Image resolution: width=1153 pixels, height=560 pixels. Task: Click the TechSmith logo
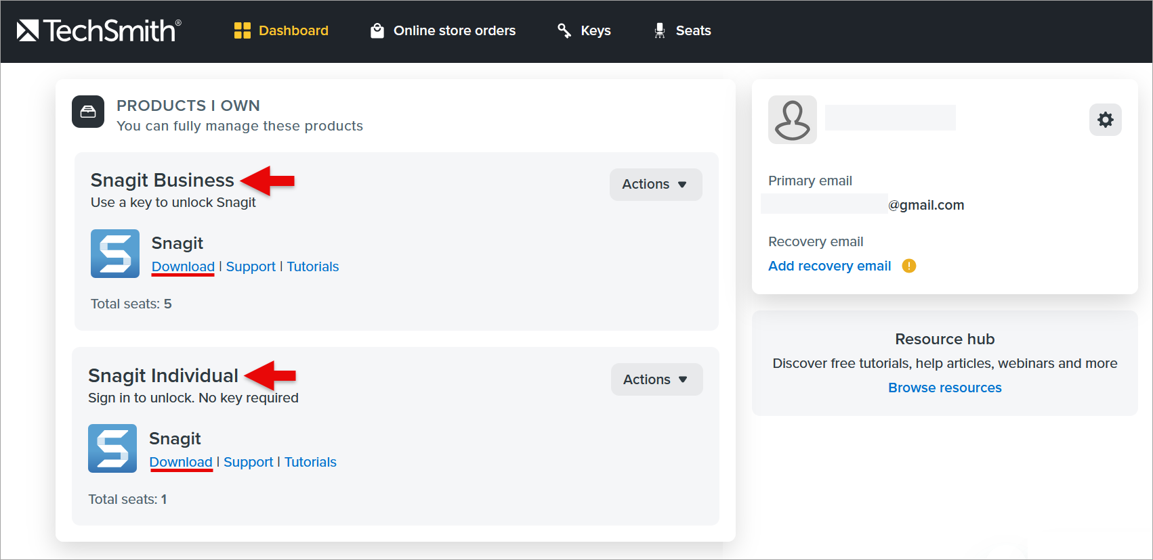pos(99,30)
